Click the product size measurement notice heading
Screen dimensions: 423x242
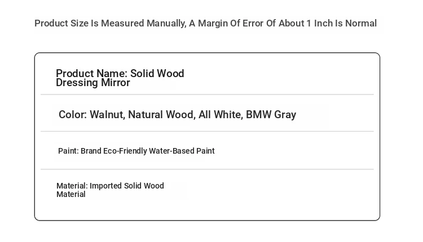click(205, 24)
